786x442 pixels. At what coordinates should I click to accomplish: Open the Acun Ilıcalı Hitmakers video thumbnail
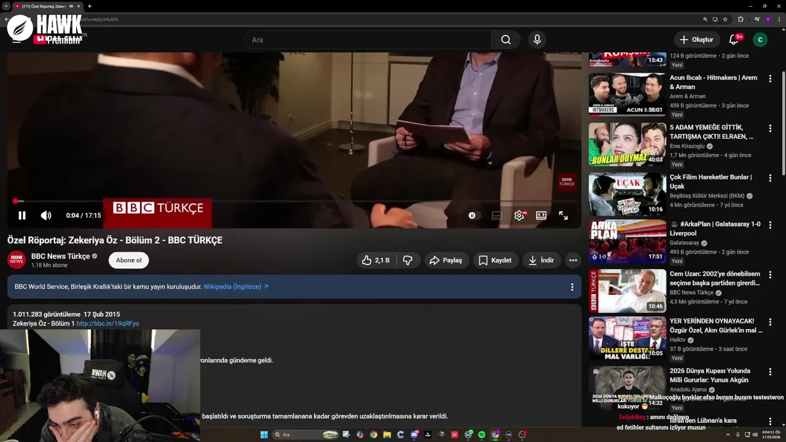point(628,95)
